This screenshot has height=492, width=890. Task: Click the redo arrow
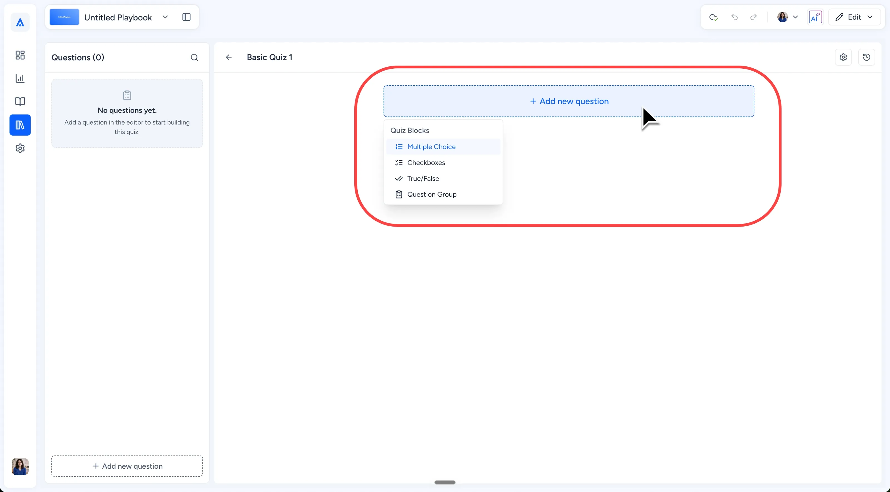pos(753,17)
